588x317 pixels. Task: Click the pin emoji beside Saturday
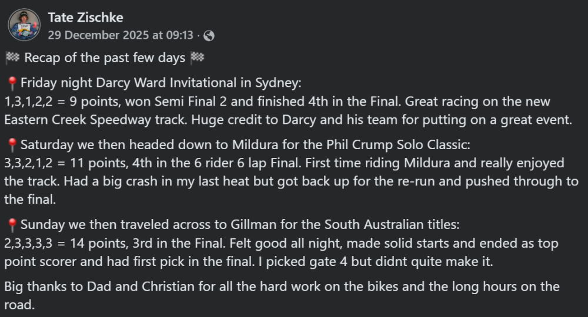[x=12, y=144]
